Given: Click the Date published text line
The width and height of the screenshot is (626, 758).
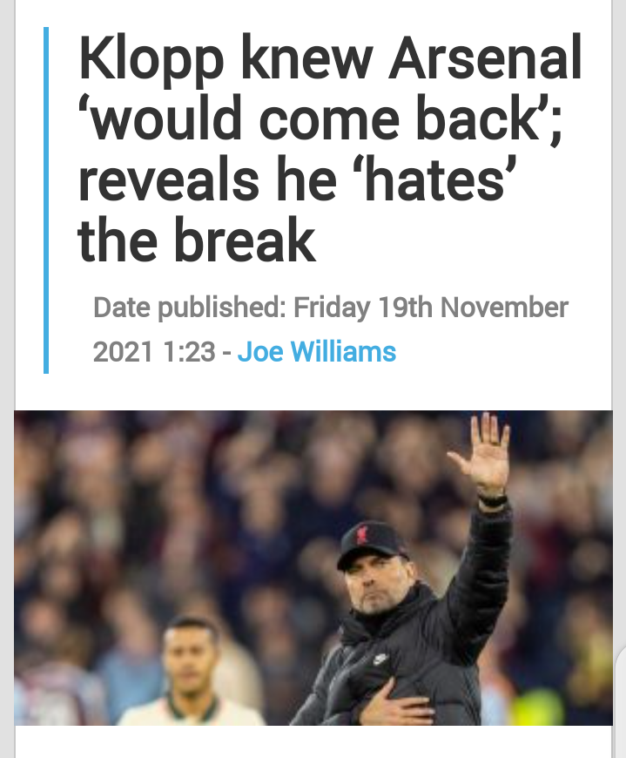Looking at the screenshot, I should point(331,307).
